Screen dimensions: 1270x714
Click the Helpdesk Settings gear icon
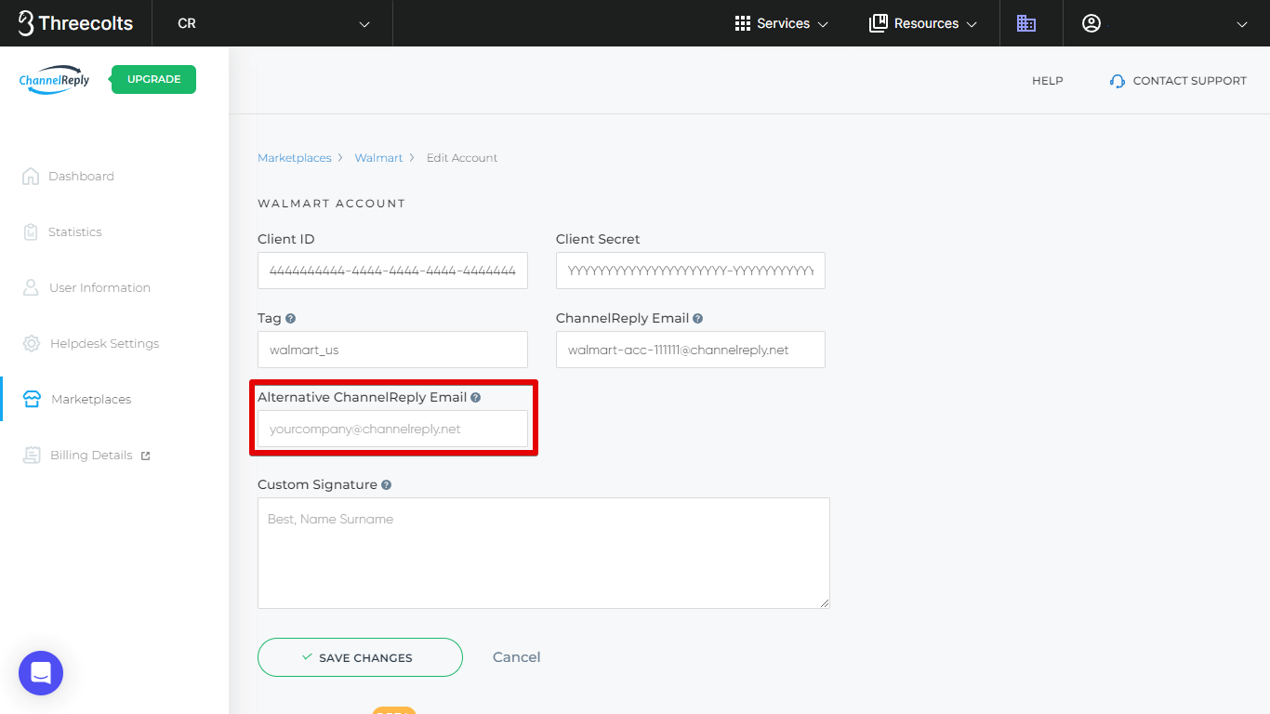(x=32, y=343)
